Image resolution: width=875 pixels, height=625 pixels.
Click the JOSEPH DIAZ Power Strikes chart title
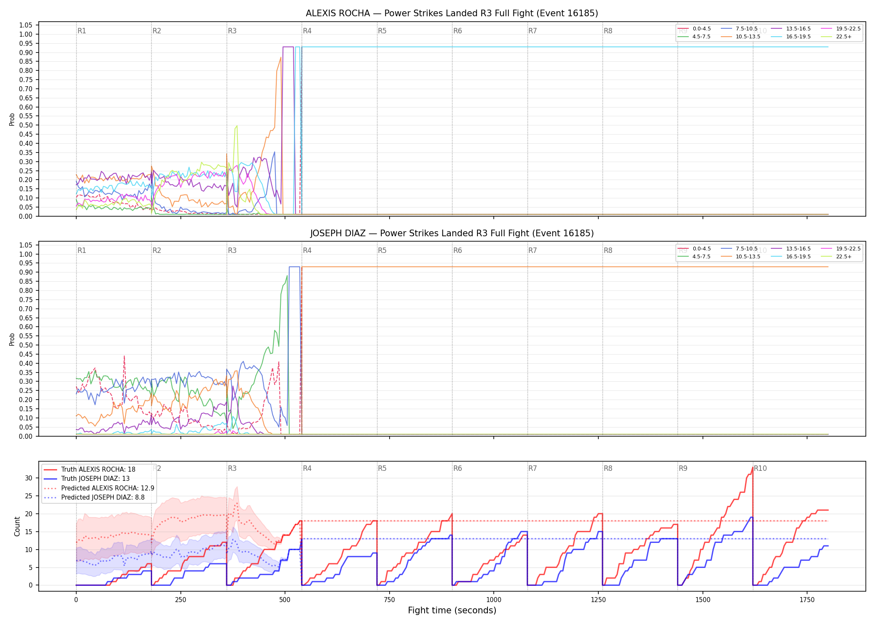[452, 233]
